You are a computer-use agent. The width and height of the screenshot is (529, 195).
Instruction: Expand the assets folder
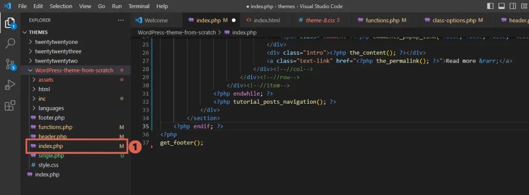pos(46,80)
